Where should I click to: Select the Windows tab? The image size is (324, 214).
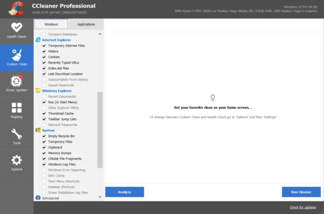pos(51,24)
